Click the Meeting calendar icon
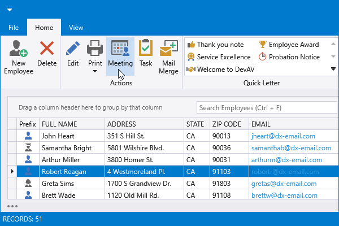 coord(120,49)
